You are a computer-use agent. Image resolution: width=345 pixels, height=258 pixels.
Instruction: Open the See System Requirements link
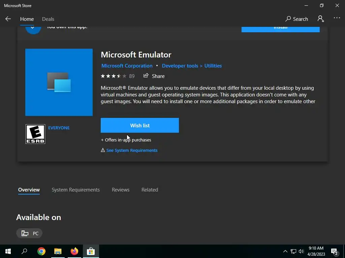pos(132,150)
